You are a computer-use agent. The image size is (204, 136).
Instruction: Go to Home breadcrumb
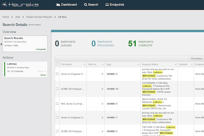tap(6, 17)
